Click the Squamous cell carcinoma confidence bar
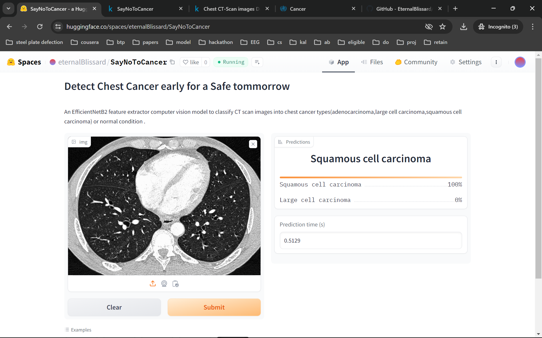This screenshot has width=542, height=338. pyautogui.click(x=371, y=177)
